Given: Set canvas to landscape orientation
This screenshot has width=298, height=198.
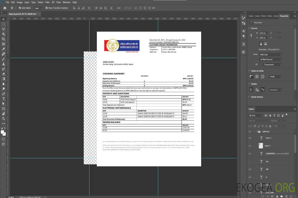Looking at the screenshot, I should pyautogui.click(x=265, y=44).
